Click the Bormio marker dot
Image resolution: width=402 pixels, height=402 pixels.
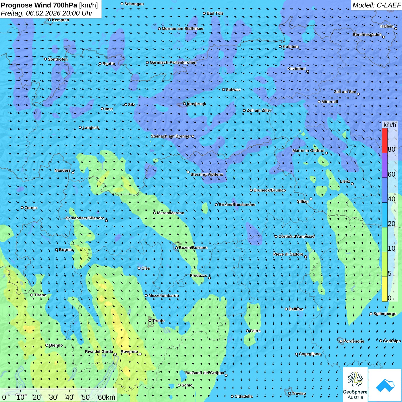pyautogui.click(x=57, y=250)
